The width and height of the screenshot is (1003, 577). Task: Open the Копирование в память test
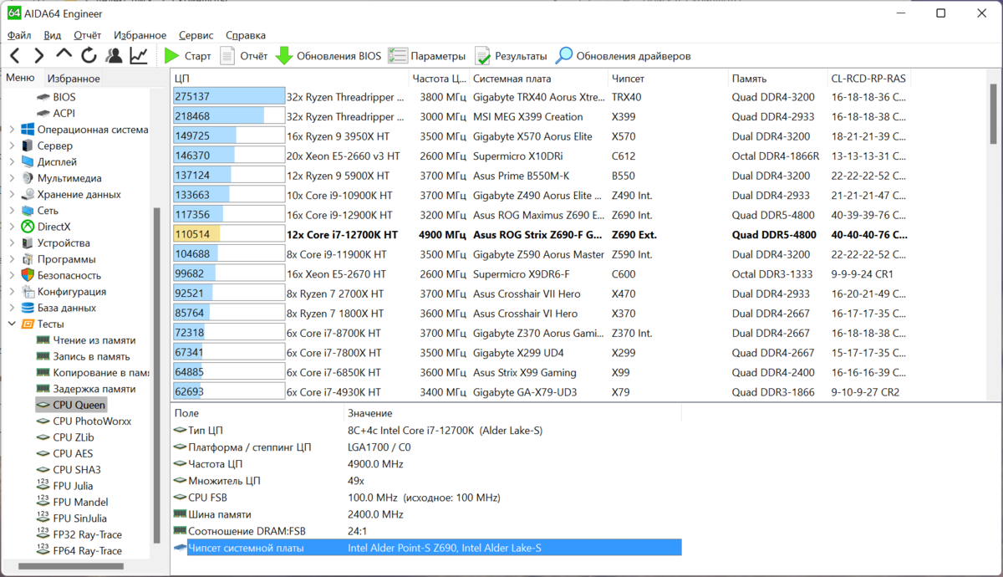pyautogui.click(x=100, y=373)
